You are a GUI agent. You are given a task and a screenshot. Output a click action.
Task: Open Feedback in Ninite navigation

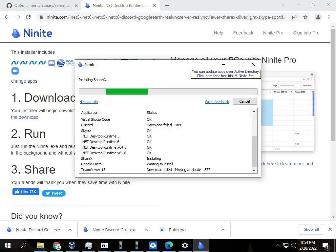tap(243, 33)
